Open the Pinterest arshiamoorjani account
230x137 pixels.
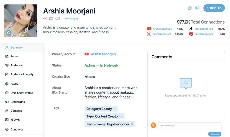[x=204, y=34]
